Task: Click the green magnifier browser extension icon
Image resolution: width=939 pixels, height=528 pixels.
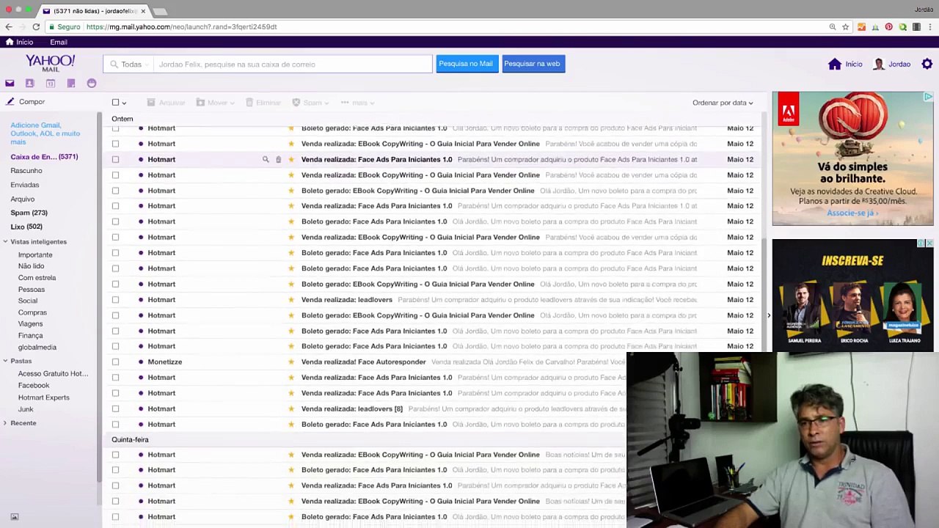Action: point(903,27)
